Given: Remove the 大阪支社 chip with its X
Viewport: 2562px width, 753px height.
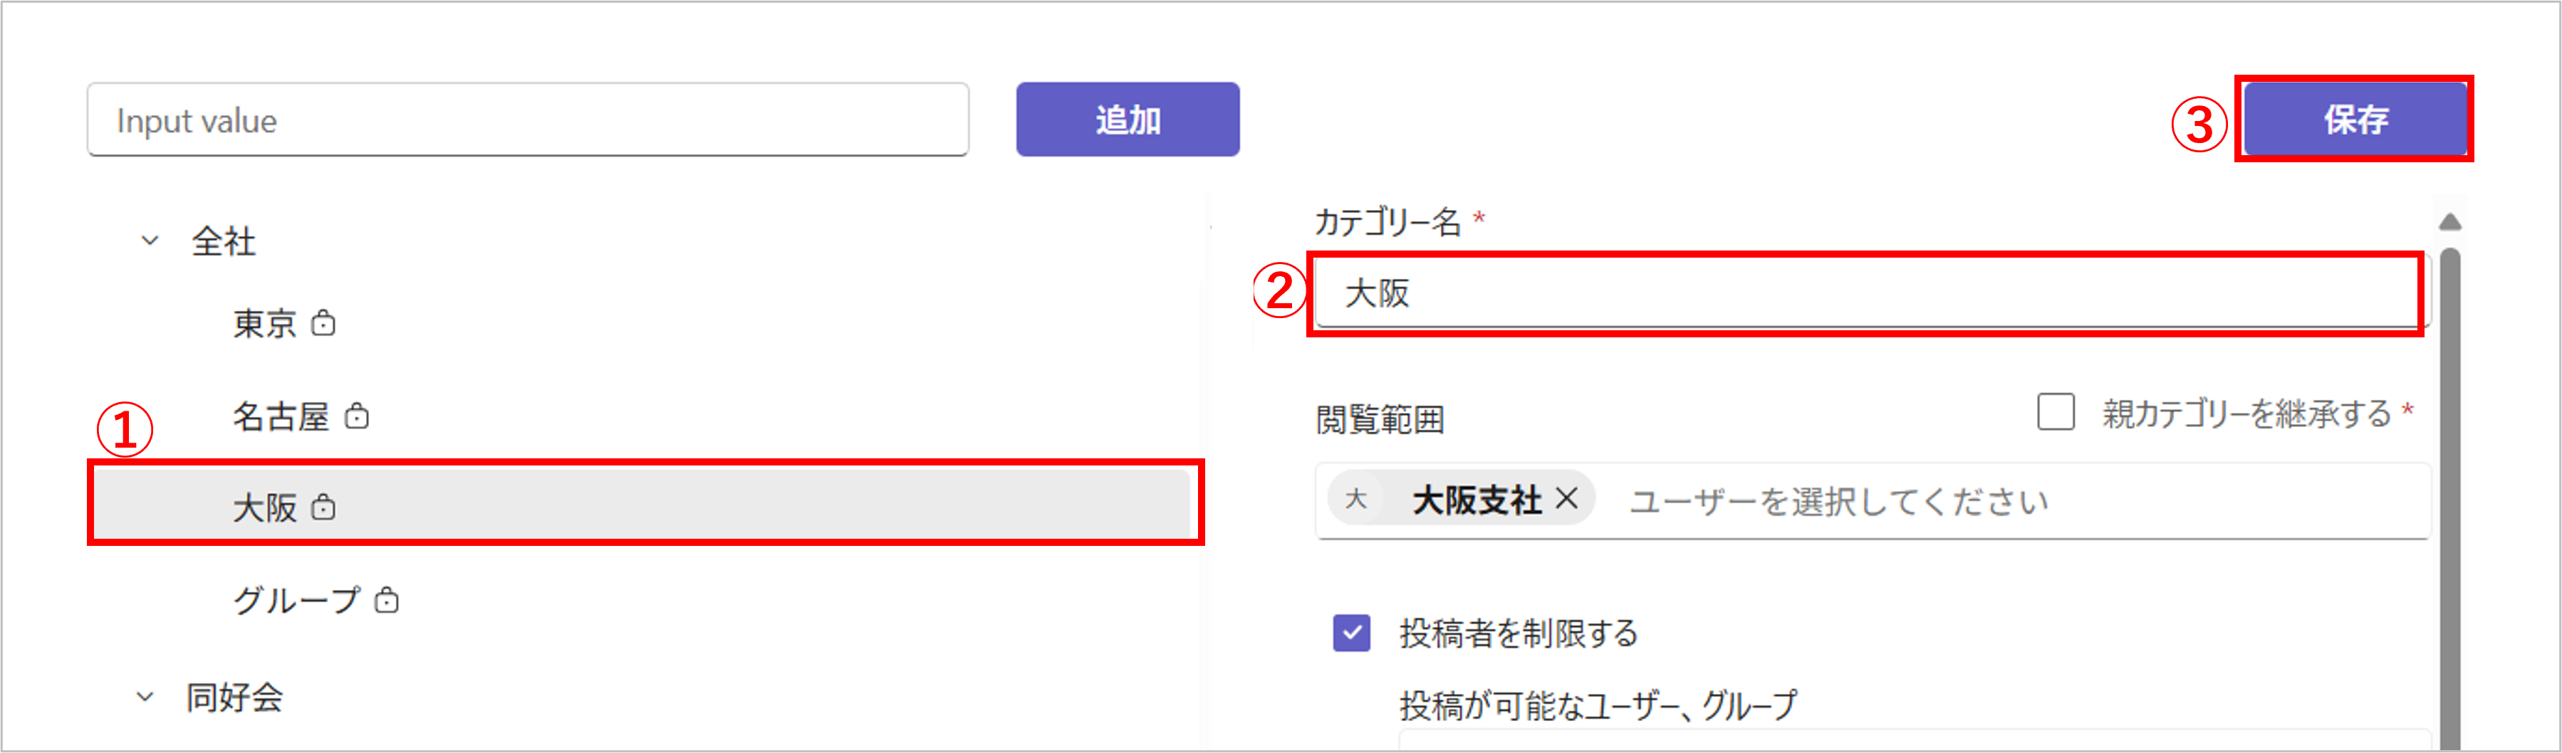Looking at the screenshot, I should [x=1566, y=497].
